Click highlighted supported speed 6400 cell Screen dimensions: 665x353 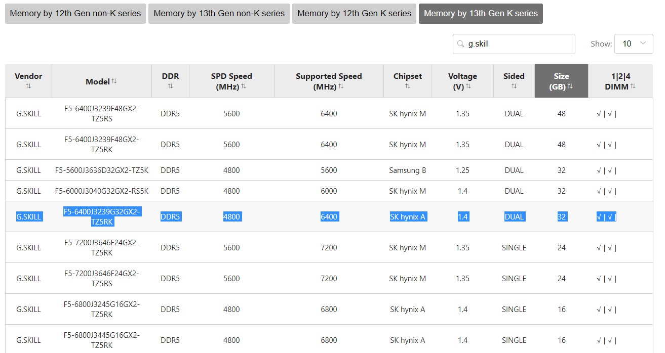(329, 216)
